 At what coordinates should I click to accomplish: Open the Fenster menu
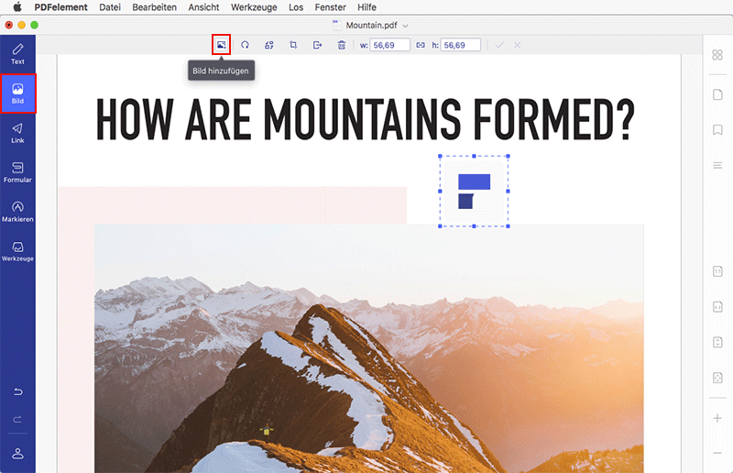click(x=330, y=7)
